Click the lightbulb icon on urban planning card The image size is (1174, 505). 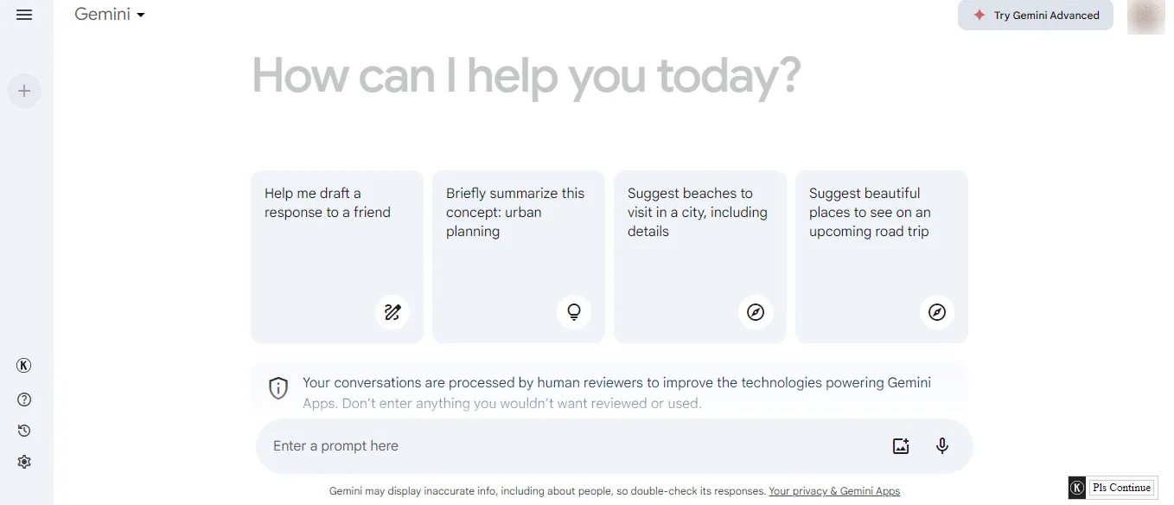click(x=574, y=312)
